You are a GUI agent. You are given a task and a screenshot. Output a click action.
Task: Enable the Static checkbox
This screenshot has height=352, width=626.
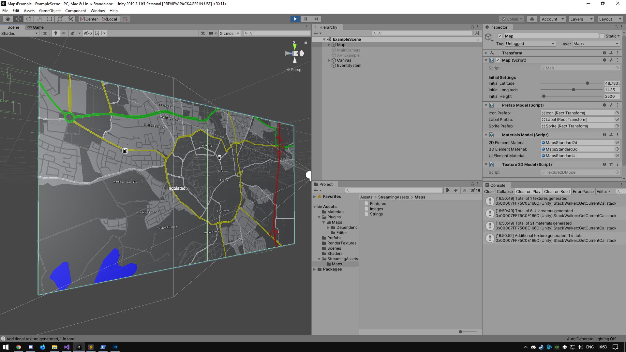pos(602,36)
